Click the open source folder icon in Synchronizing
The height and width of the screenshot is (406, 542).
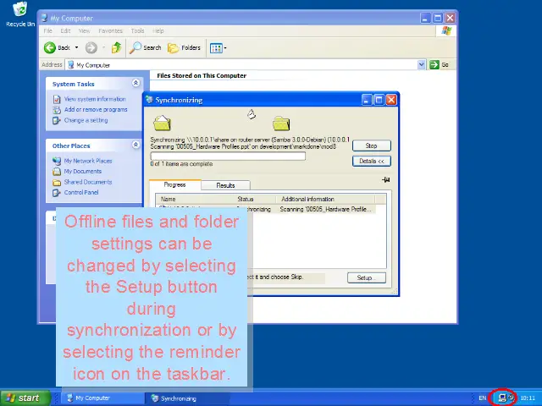pyautogui.click(x=162, y=123)
